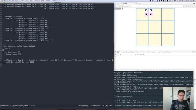The width and height of the screenshot is (196, 110).
Task: Open the Apple menu
Action: (x=2, y=1)
